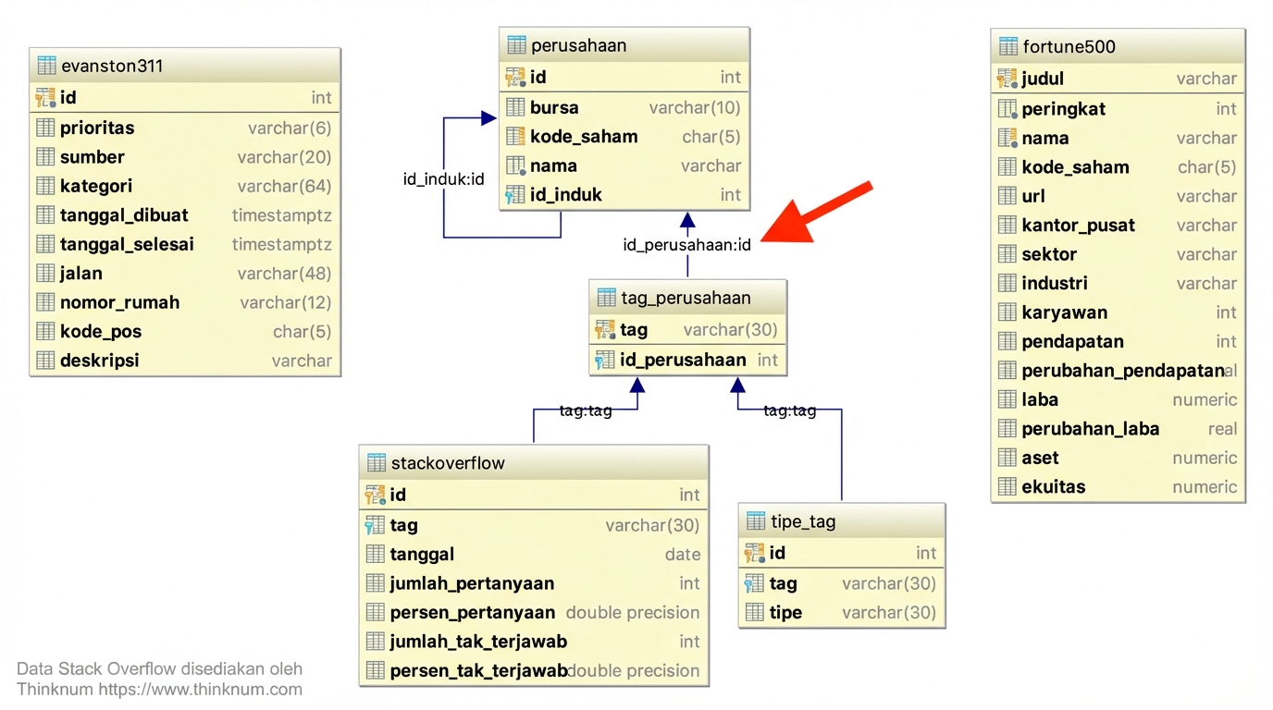The width and height of the screenshot is (1273, 710).
Task: Select the id_perusahaan:id relationship label
Action: tap(687, 245)
